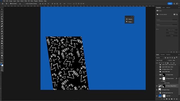The width and height of the screenshot is (180, 101).
Task: Hide the selected Shape Collage Behind group
Action: (157, 86)
